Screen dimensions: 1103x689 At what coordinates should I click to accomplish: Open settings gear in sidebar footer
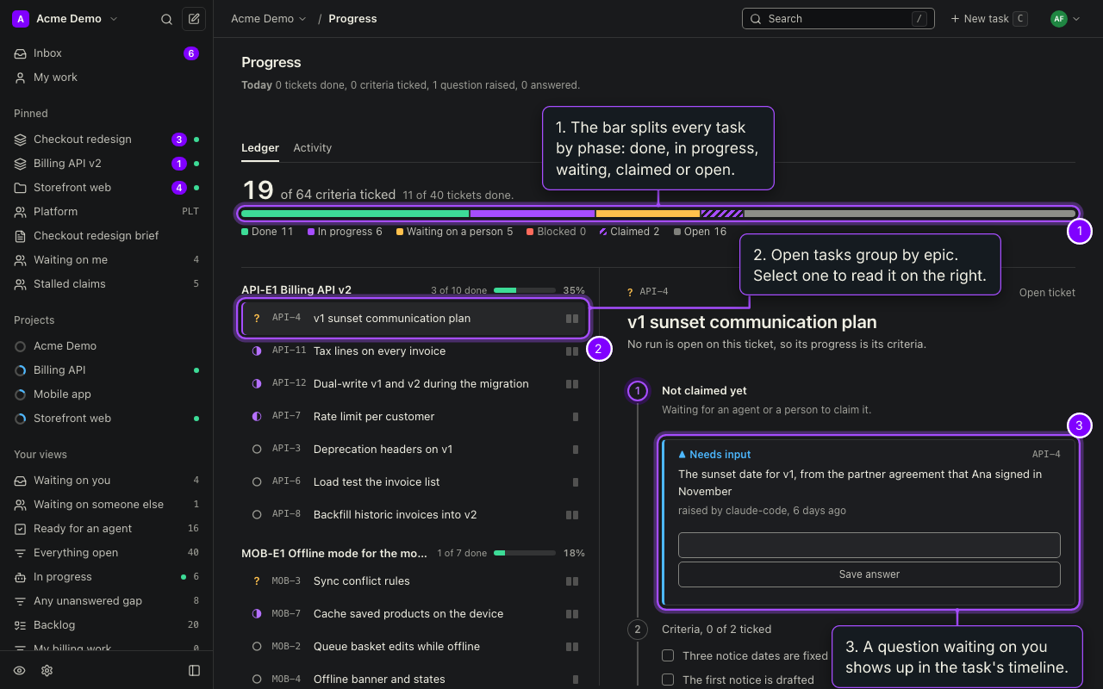[x=47, y=670]
